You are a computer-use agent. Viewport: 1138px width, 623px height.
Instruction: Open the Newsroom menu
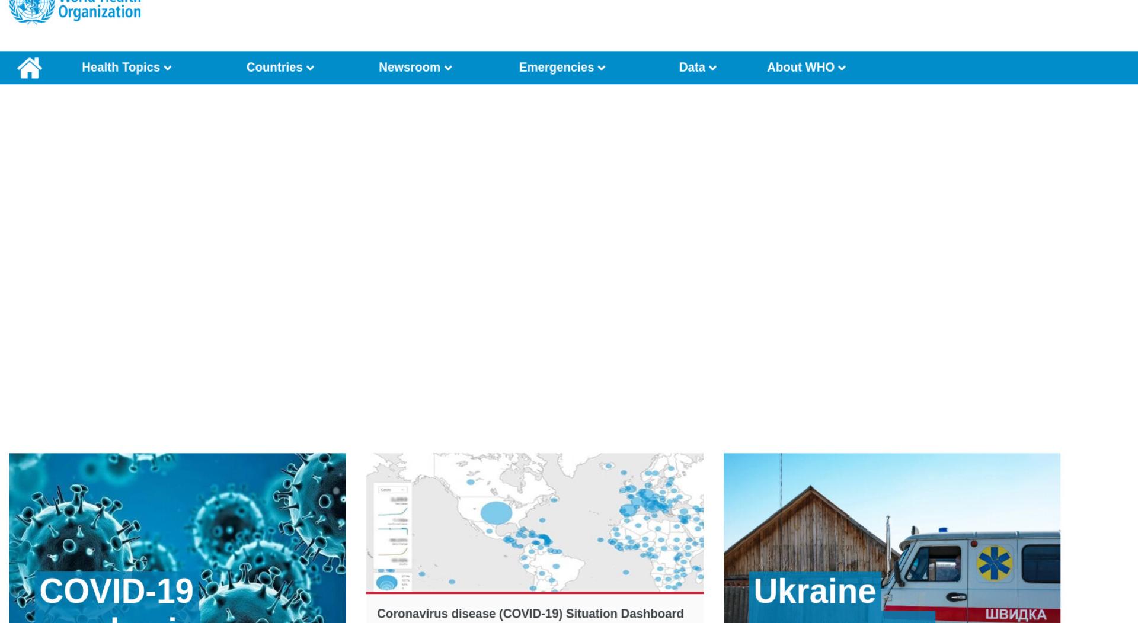pyautogui.click(x=415, y=68)
